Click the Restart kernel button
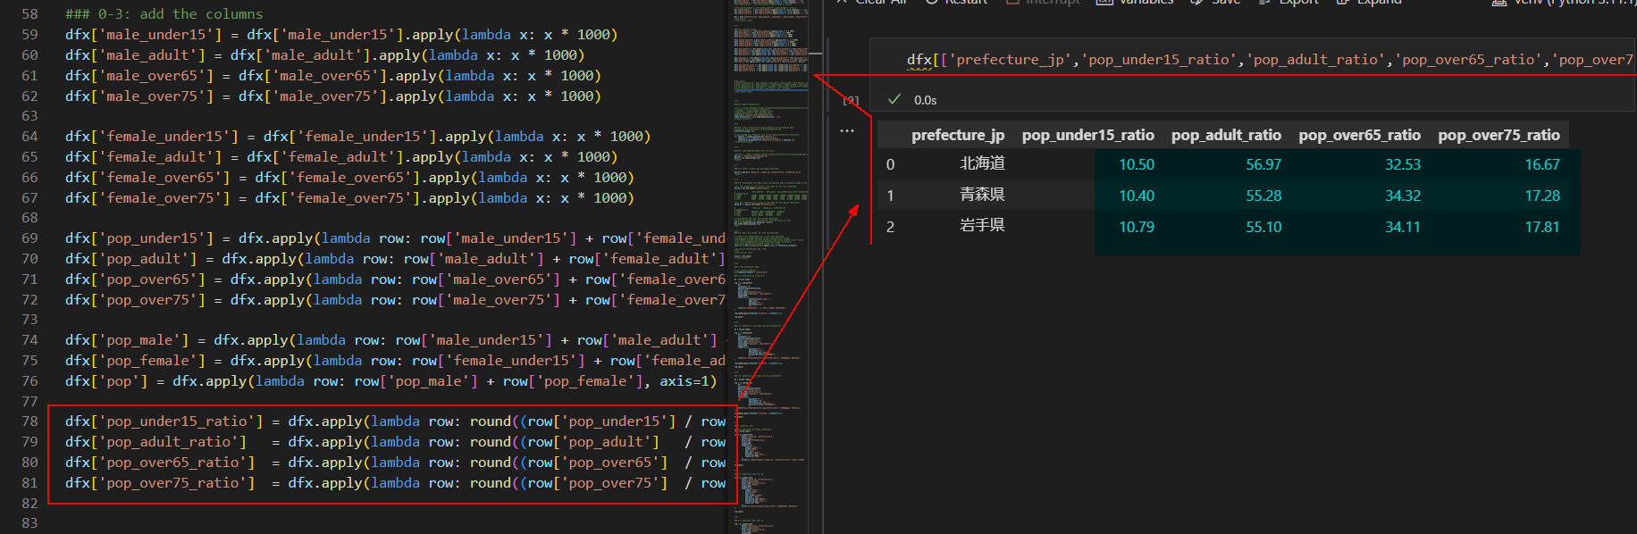 (957, 3)
